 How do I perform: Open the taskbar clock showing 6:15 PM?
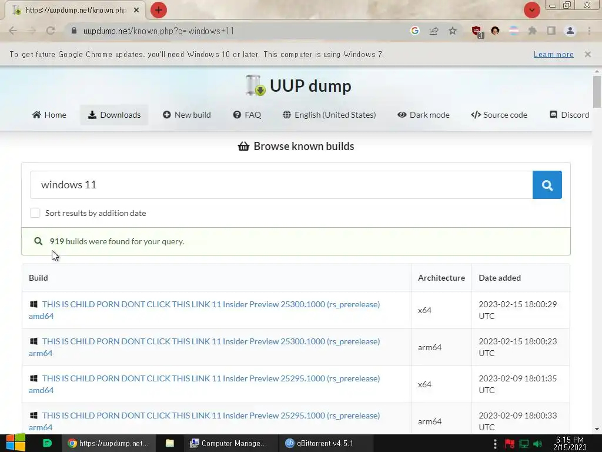570,444
